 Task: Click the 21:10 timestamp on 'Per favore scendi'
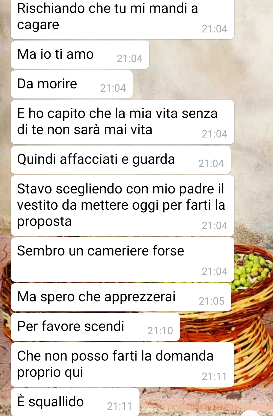point(160,331)
